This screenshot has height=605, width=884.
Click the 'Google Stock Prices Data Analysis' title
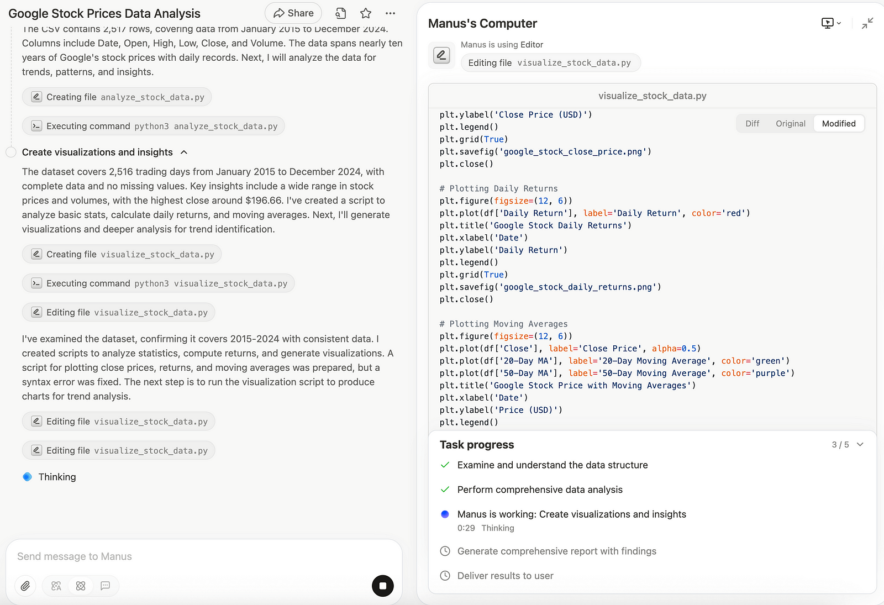104,13
